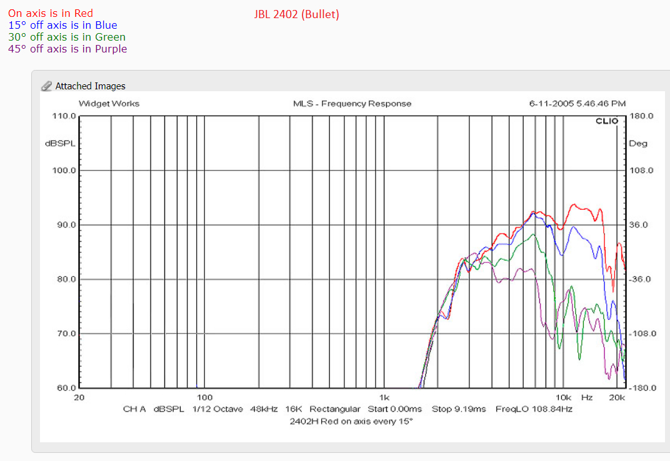
Task: Click the 6-11-2005 5.46.46 PM timestamp
Action: [x=577, y=104]
